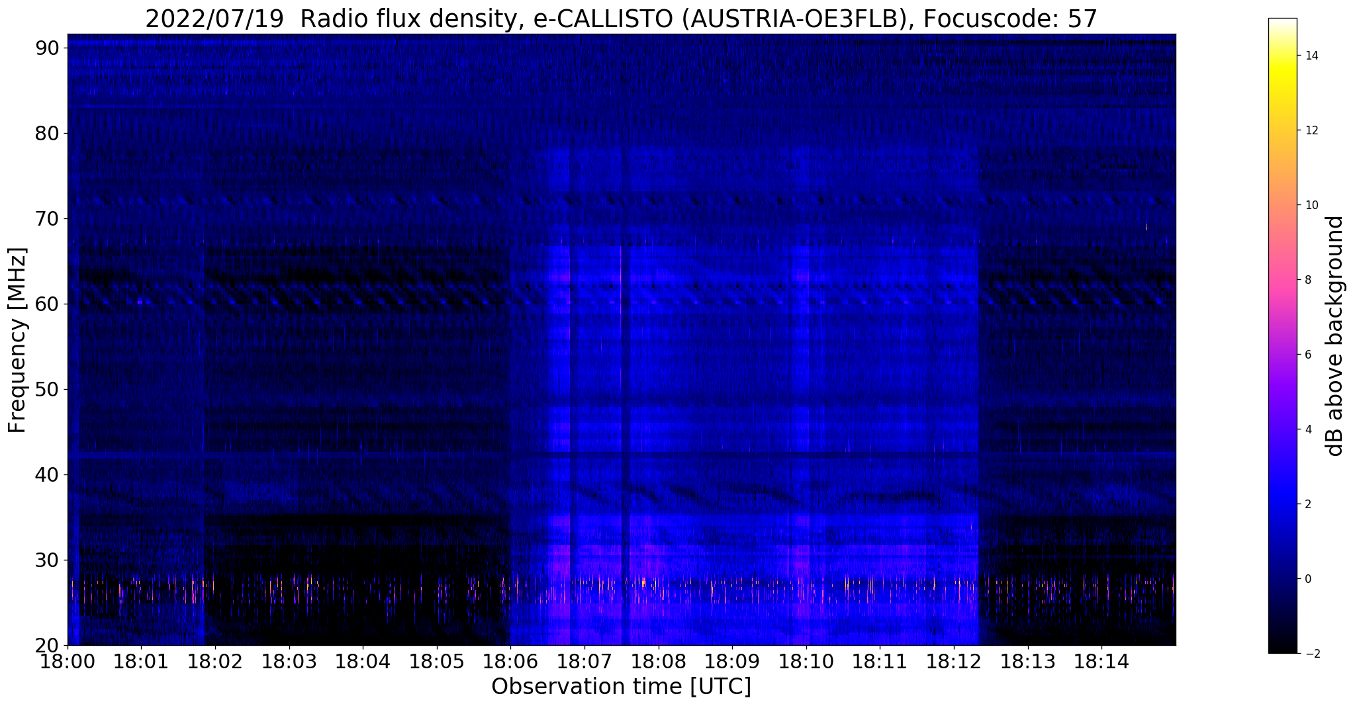The height and width of the screenshot is (706, 1355).
Task: Click the 50 MHz frequency tick label
Action: pos(46,389)
